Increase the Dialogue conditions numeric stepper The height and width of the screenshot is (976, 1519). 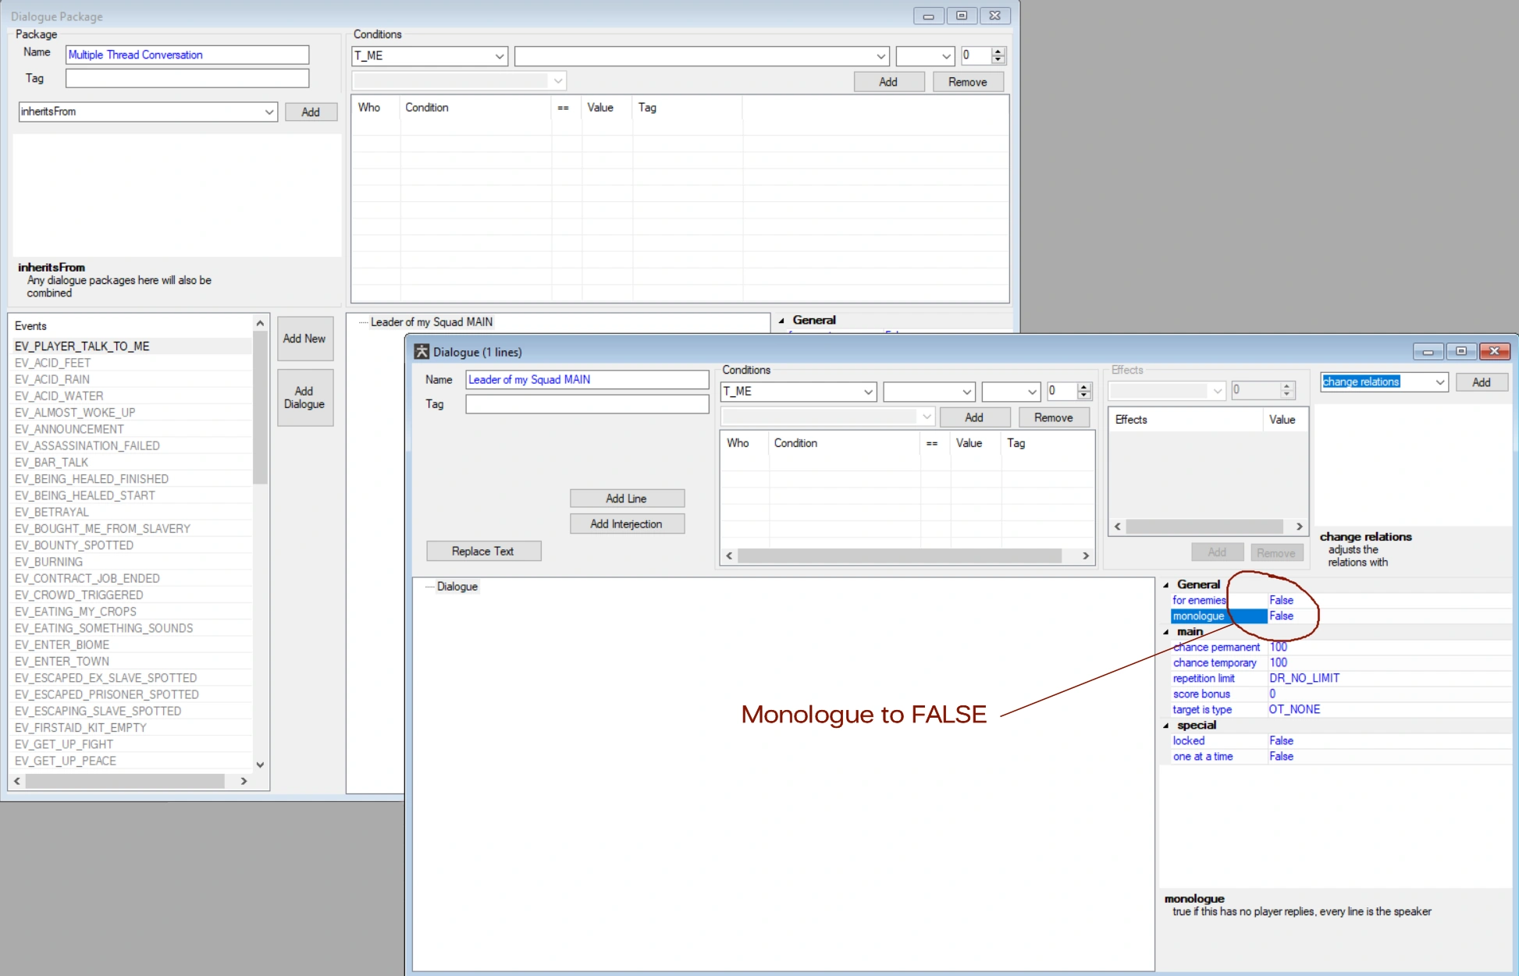(x=1083, y=387)
